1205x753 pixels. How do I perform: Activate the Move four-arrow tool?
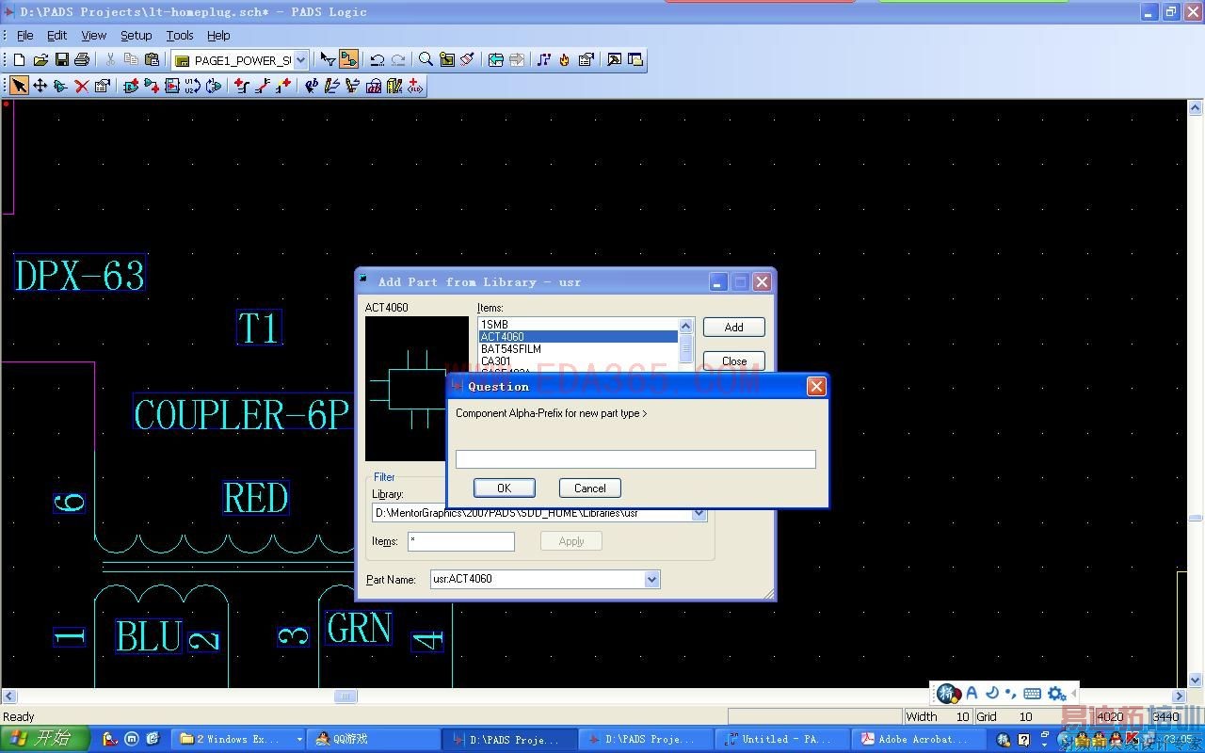(x=40, y=86)
